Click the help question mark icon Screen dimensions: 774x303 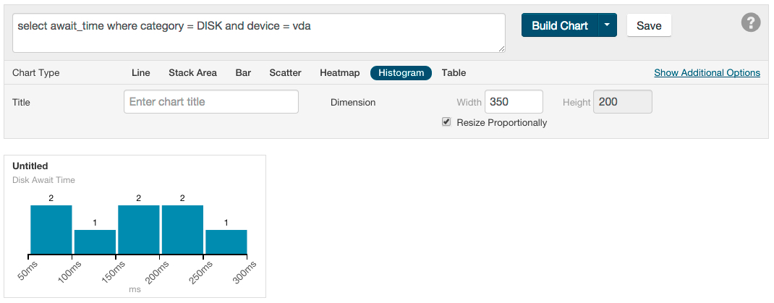pyautogui.click(x=751, y=23)
